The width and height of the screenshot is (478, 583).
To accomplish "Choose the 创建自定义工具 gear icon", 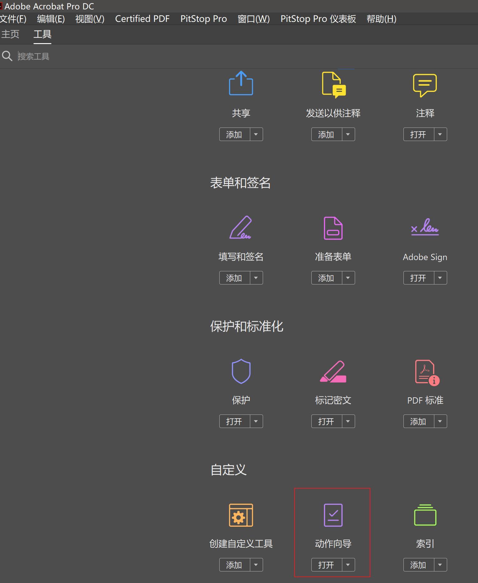I will point(241,515).
